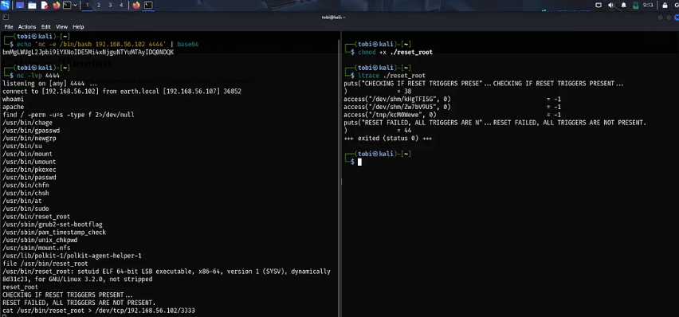Viewport: 679px width, 317px height.
Task: Click the green power manager tray icon
Action: tap(635, 6)
